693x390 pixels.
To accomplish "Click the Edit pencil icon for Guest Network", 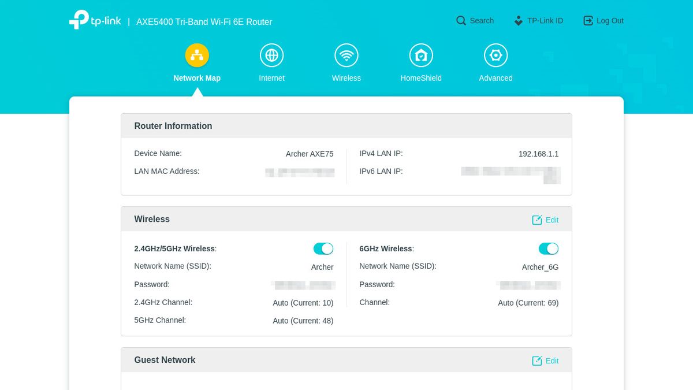I will click(537, 361).
